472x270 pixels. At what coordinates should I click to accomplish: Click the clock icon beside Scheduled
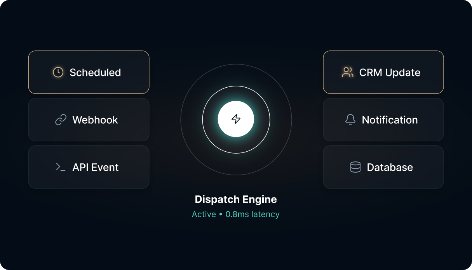point(58,72)
